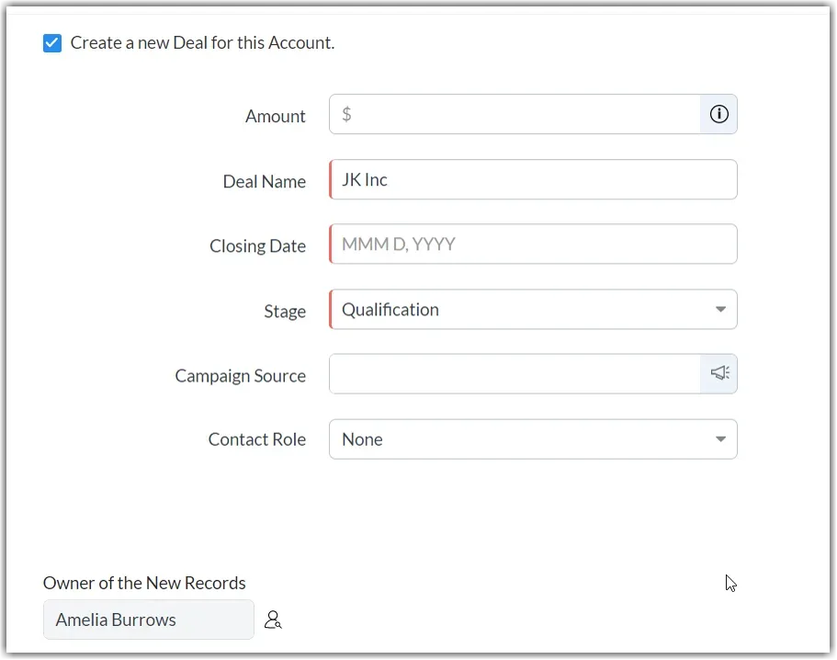Click the Amount info icon

pyautogui.click(x=718, y=114)
